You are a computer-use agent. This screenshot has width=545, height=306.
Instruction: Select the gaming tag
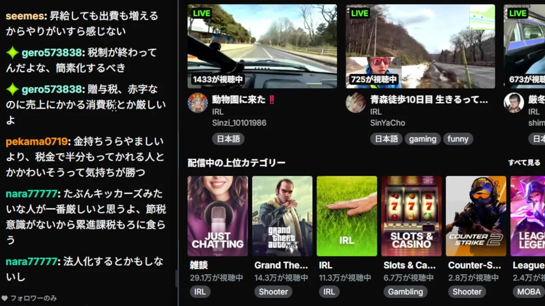(x=423, y=139)
